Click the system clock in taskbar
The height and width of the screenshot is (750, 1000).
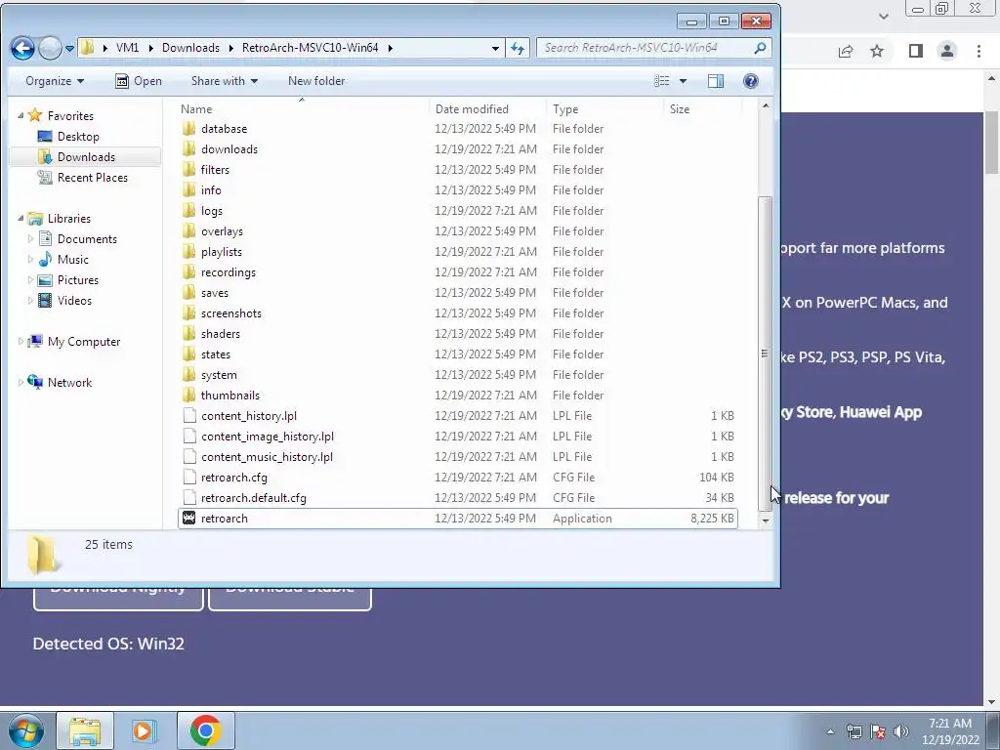point(949,731)
